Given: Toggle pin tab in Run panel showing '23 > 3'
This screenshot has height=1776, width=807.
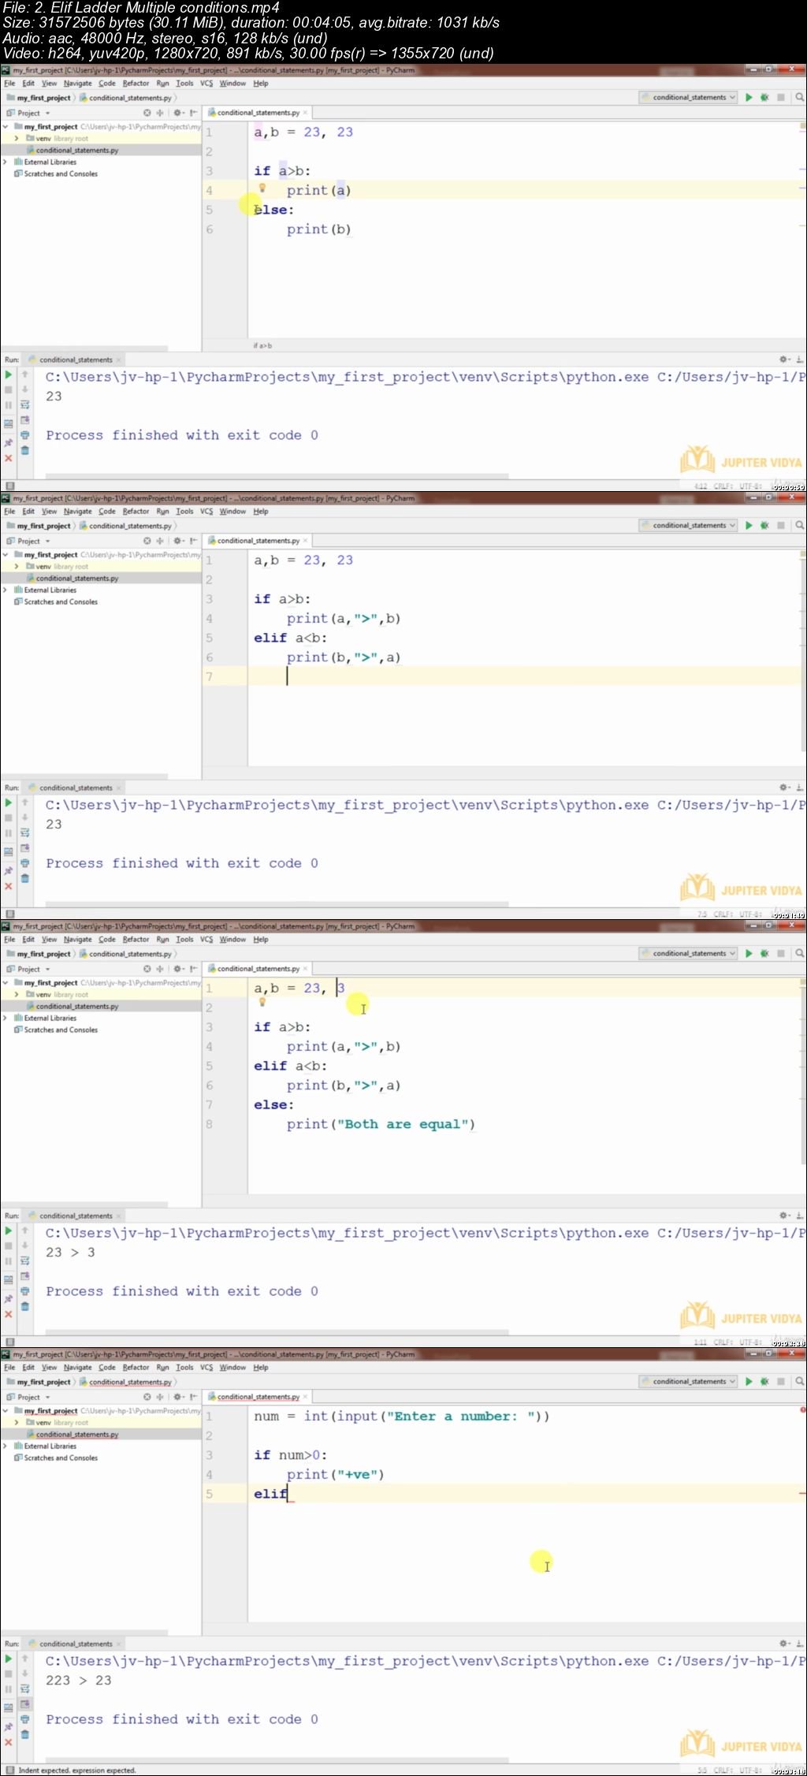Looking at the screenshot, I should pyautogui.click(x=9, y=1298).
